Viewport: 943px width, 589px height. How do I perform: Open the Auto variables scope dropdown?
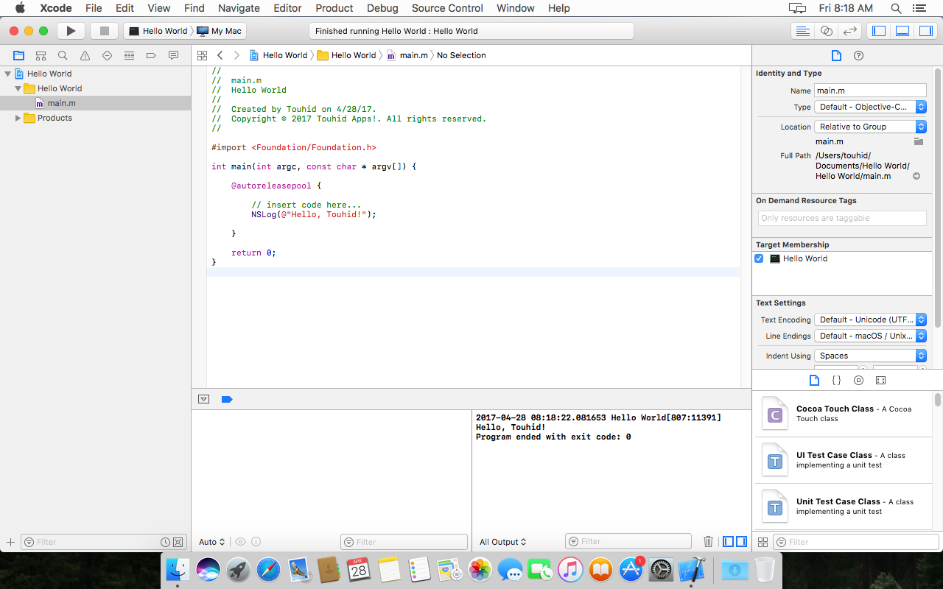coord(212,542)
